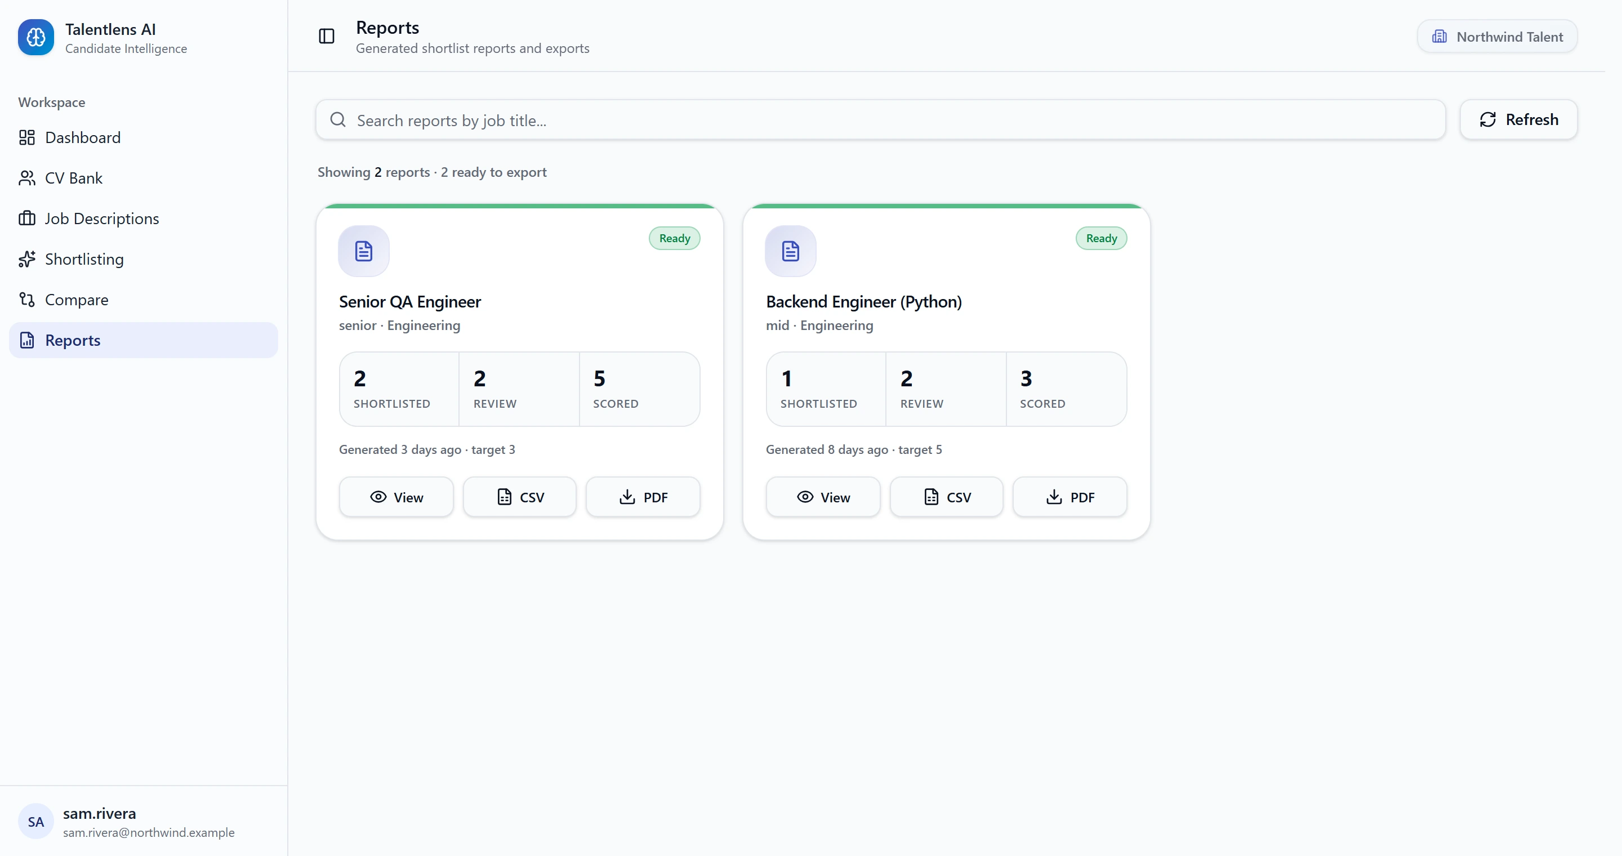Click 'Generated 8 days ago · target 5' text
1622x856 pixels.
pos(854,450)
